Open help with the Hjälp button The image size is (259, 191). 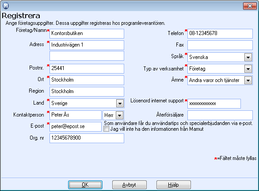(174, 185)
